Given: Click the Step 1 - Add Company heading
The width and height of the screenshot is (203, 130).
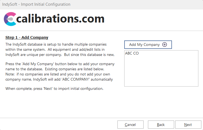Looking at the screenshot, I should coord(27,37).
